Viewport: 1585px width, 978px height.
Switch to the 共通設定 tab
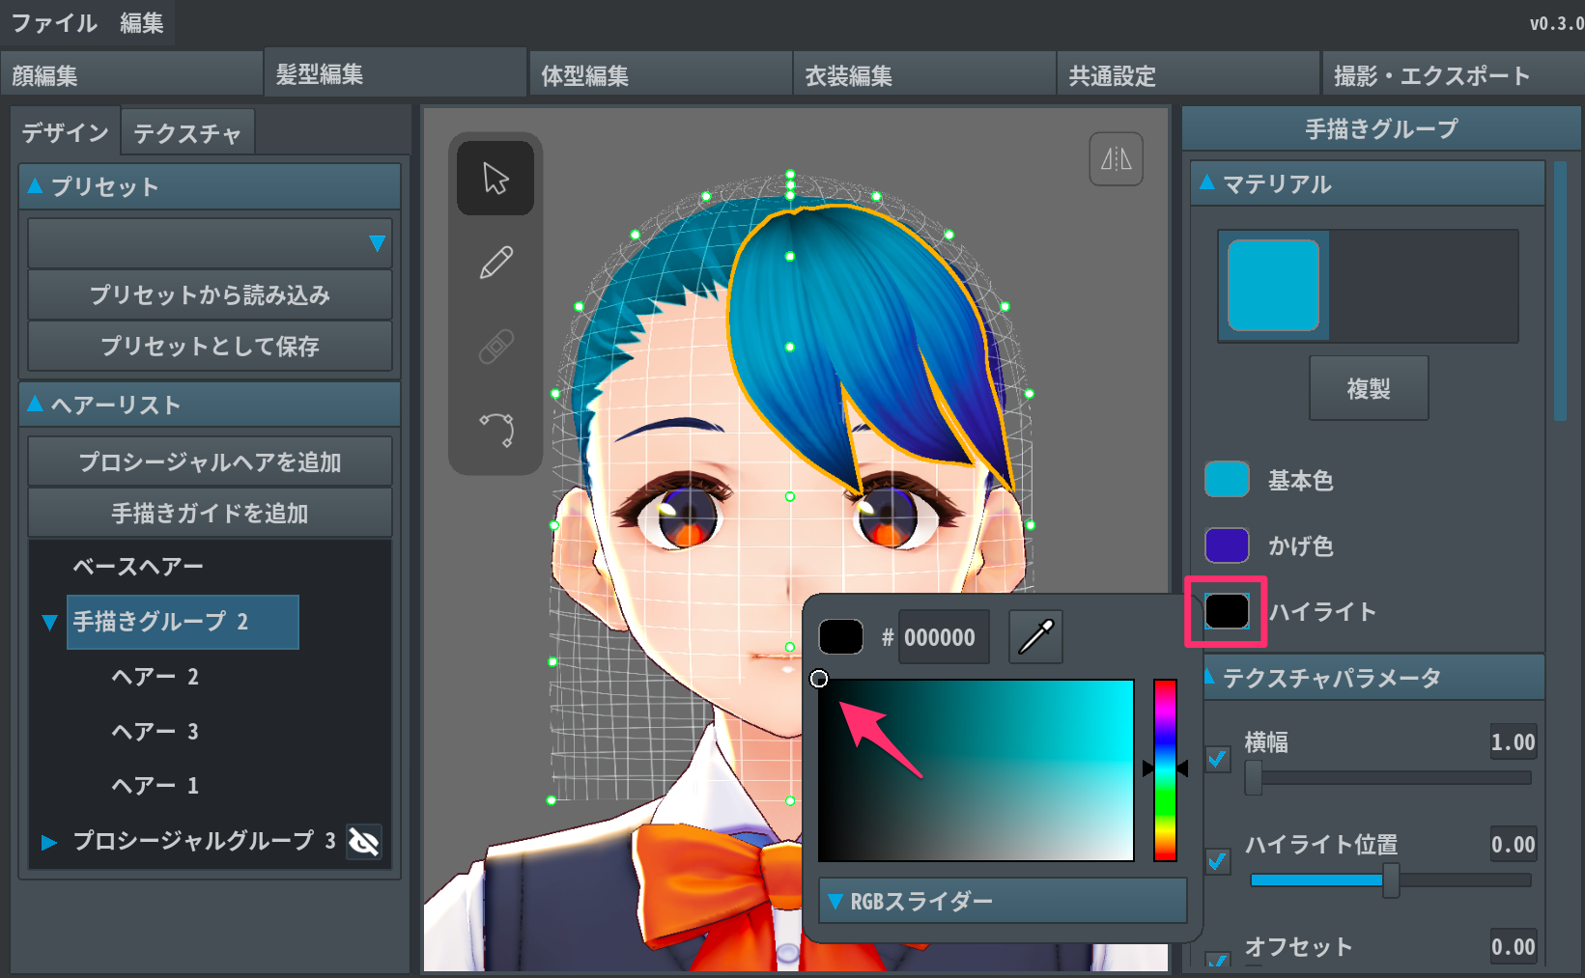[x=1188, y=75]
